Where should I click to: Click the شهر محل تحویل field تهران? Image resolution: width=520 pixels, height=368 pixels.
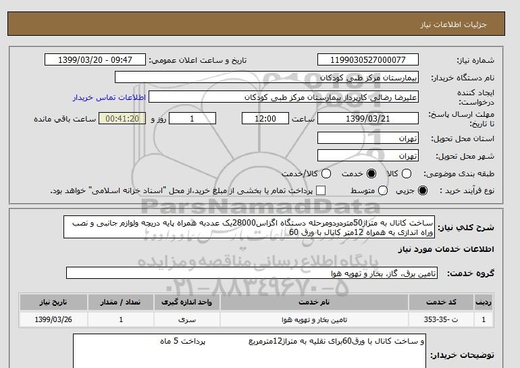pyautogui.click(x=368, y=155)
